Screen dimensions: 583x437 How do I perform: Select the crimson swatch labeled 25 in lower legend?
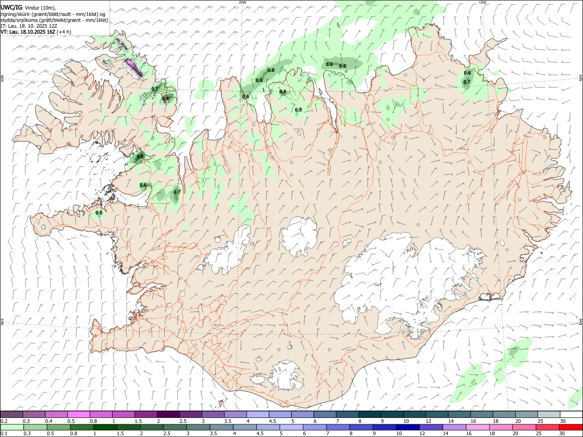[x=547, y=427]
